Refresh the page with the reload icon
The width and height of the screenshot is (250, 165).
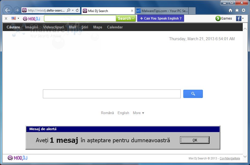click(78, 10)
